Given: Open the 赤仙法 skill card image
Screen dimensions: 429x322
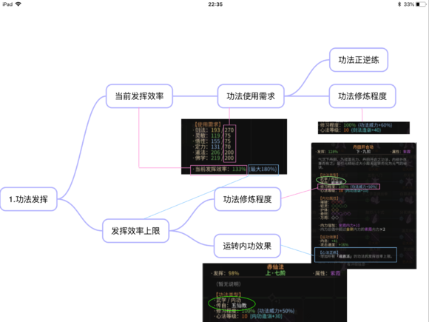Looking at the screenshot, I should coord(274,292).
